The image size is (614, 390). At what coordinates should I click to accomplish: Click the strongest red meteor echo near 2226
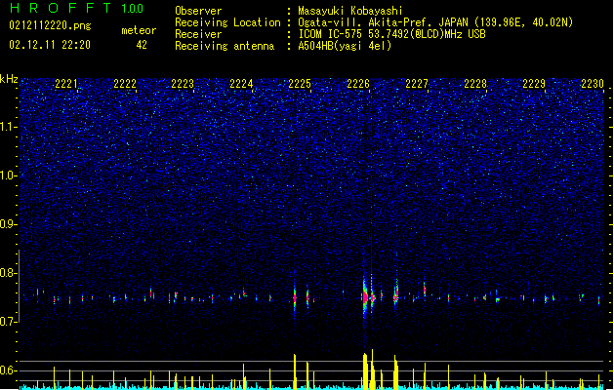point(365,298)
